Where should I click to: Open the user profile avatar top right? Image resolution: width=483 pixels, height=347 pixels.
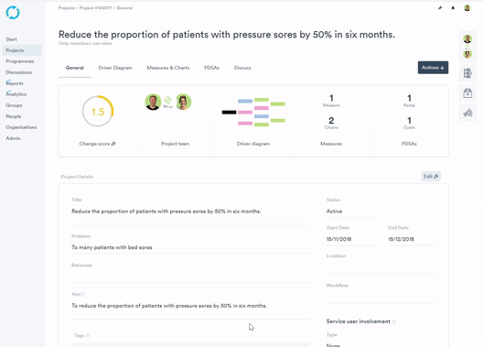coord(467,8)
